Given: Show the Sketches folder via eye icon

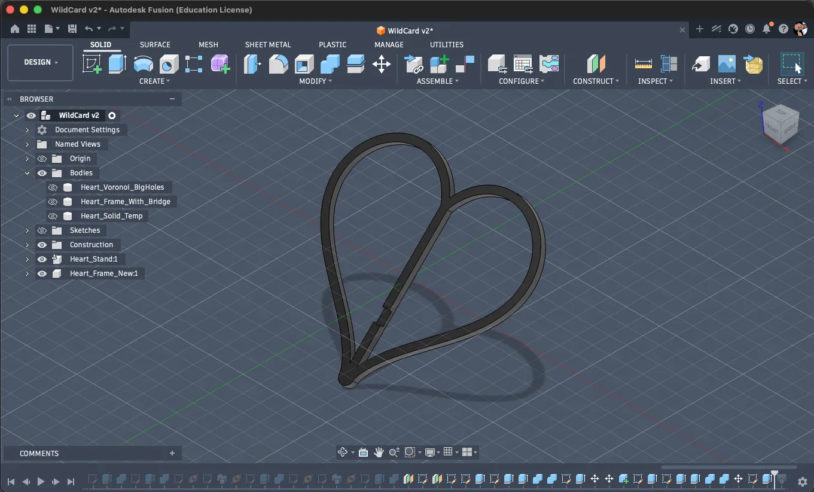Looking at the screenshot, I should (42, 230).
